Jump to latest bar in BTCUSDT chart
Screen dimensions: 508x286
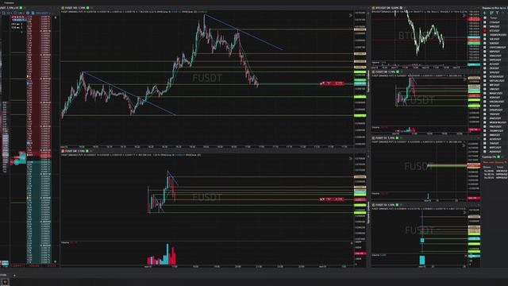pos(464,15)
